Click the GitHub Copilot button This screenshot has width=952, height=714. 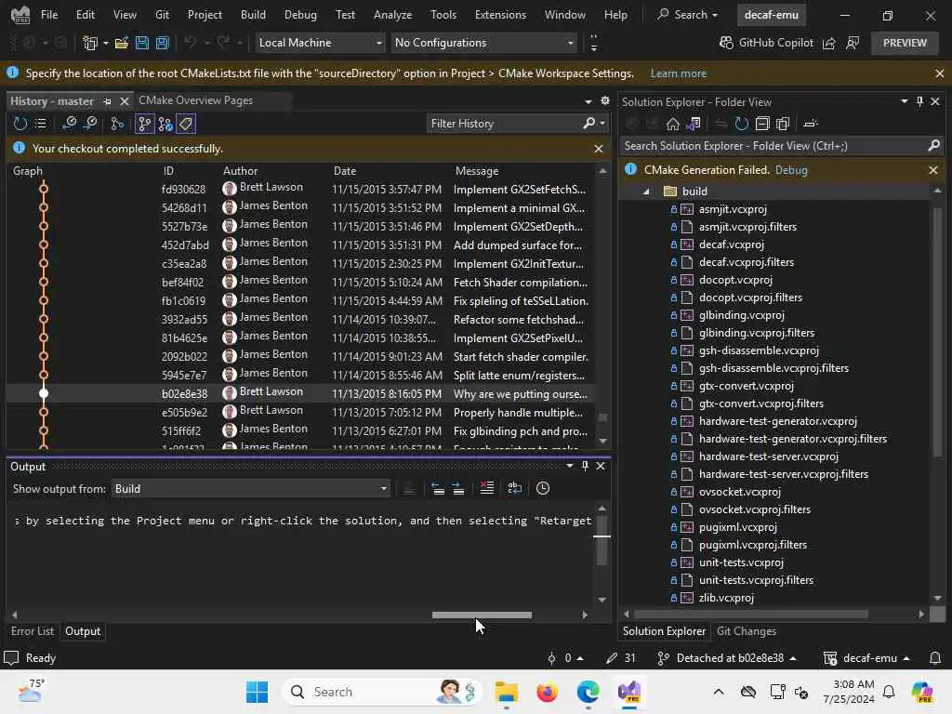pyautogui.click(x=766, y=43)
